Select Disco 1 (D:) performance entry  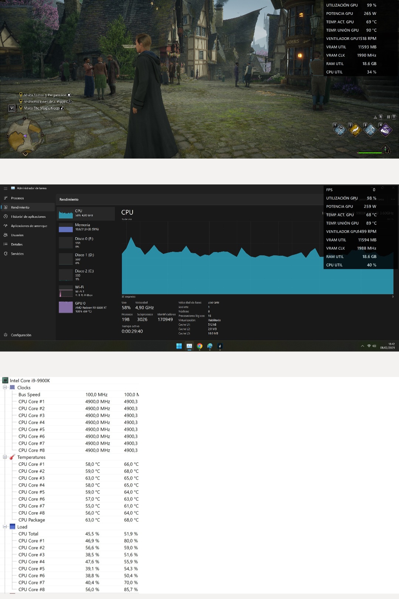click(x=86, y=259)
